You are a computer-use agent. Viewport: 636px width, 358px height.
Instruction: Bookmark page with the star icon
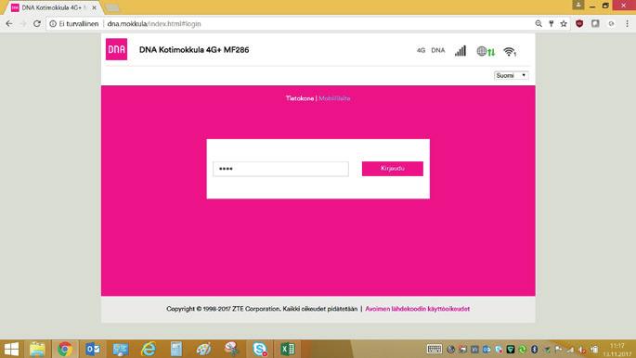click(564, 23)
